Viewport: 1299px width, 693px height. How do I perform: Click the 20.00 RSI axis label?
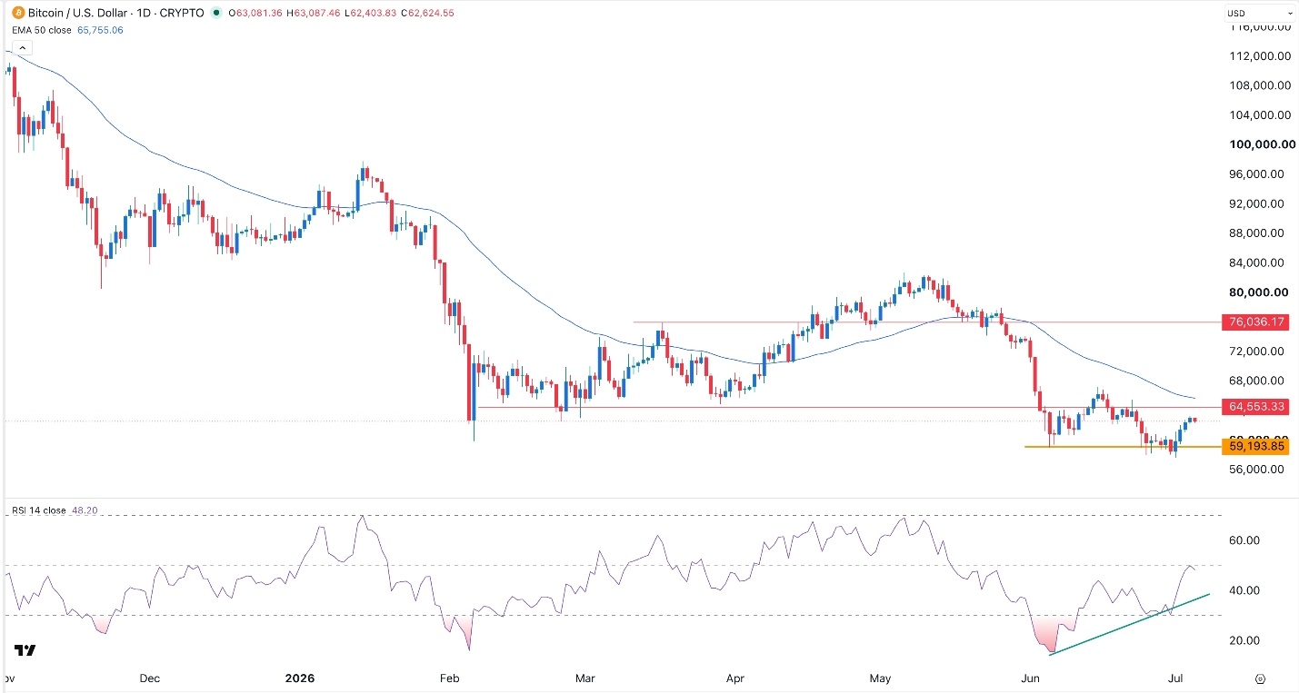pyautogui.click(x=1244, y=640)
